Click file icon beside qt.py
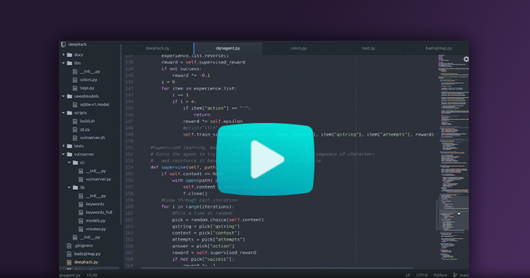The image size is (530, 278). coord(75,130)
